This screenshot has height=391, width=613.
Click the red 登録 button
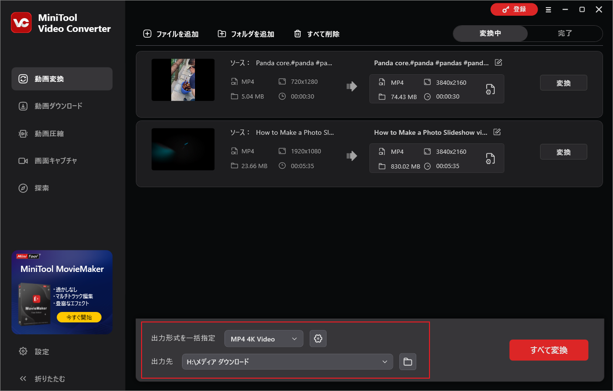pyautogui.click(x=514, y=10)
